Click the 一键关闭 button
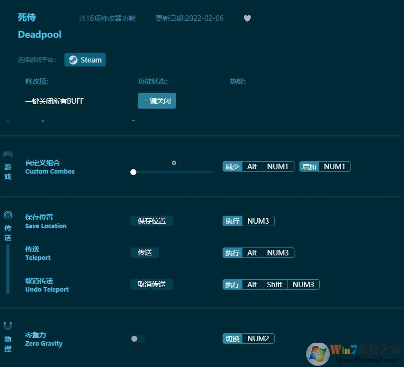Screen dimensions: 404x367 click(x=157, y=101)
